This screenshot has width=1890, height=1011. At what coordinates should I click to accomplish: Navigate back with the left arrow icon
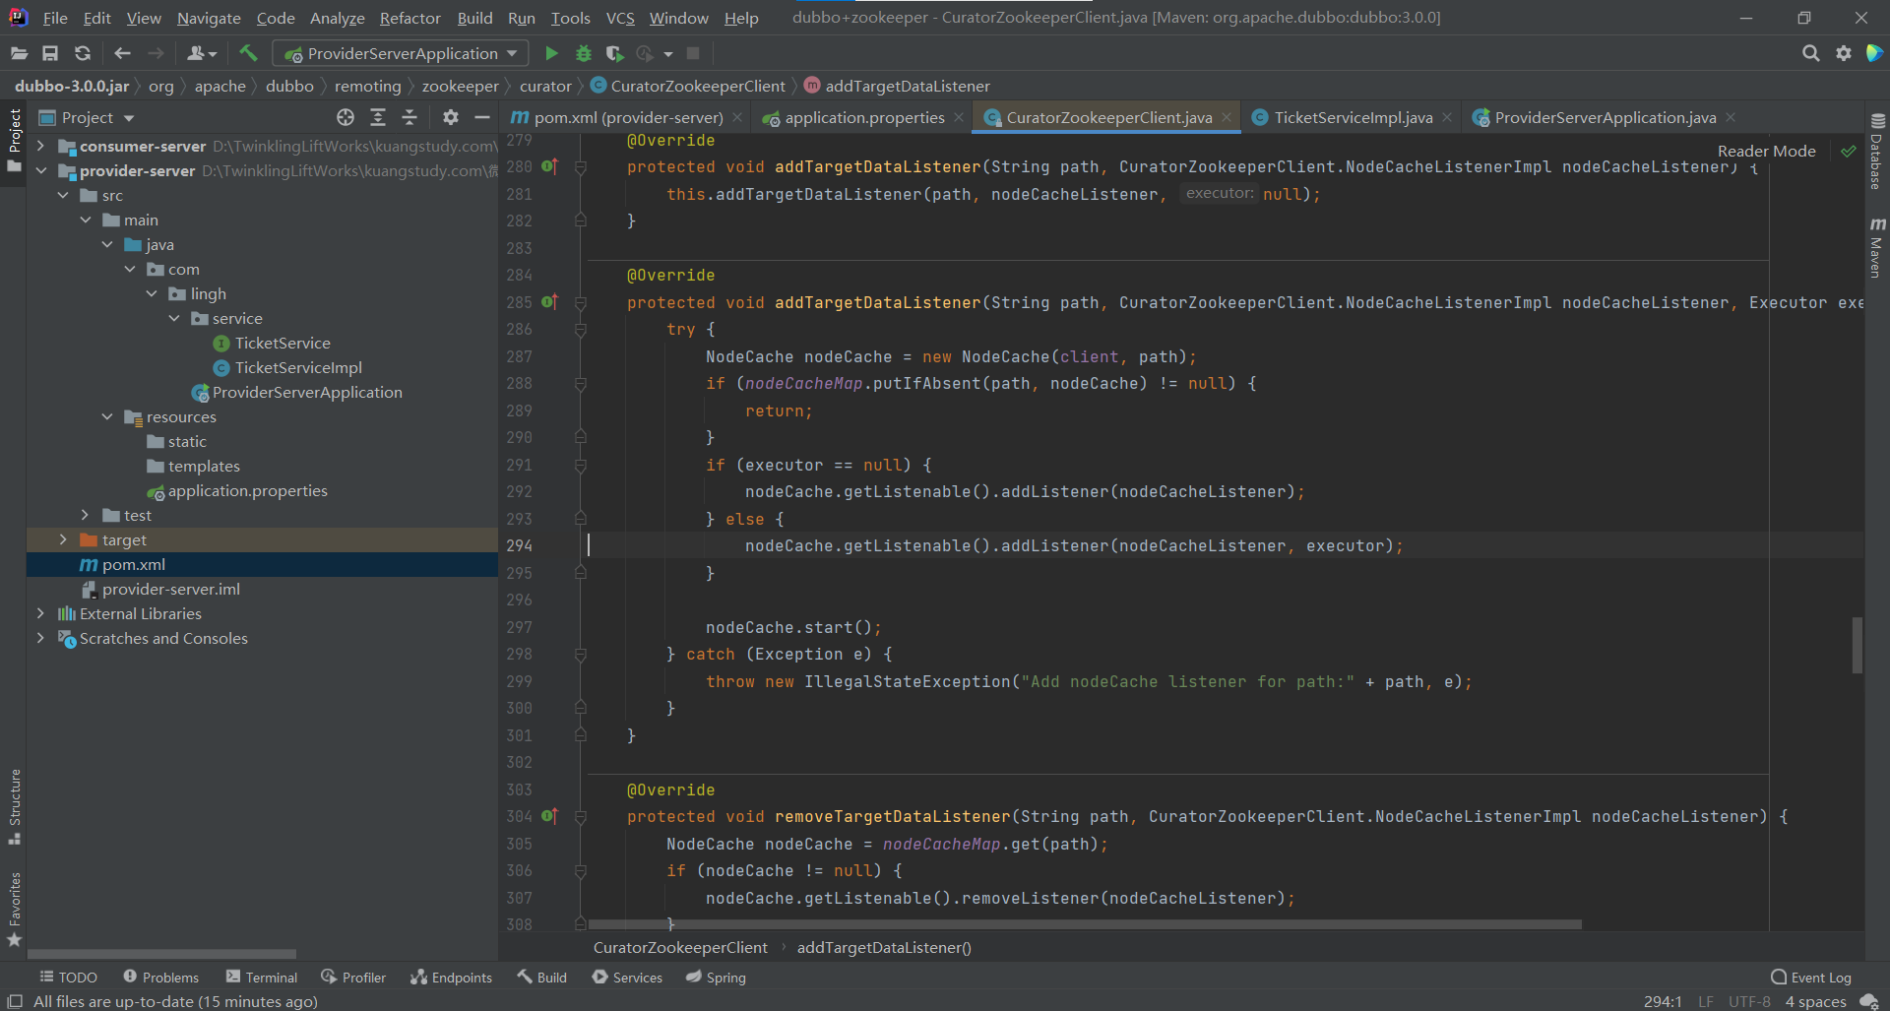[122, 53]
